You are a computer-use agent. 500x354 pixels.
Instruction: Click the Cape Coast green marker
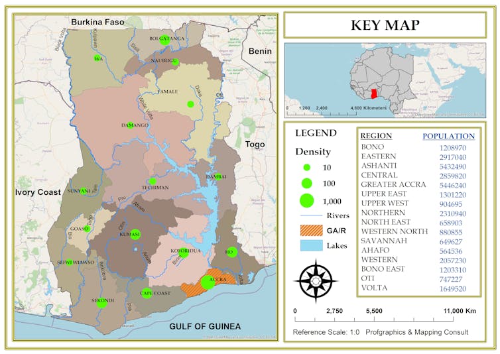coord(147,293)
